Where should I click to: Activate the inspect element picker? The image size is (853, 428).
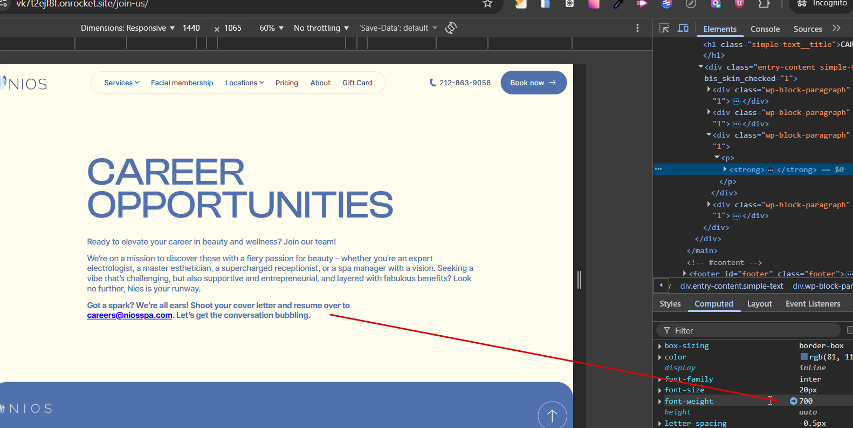(x=664, y=28)
